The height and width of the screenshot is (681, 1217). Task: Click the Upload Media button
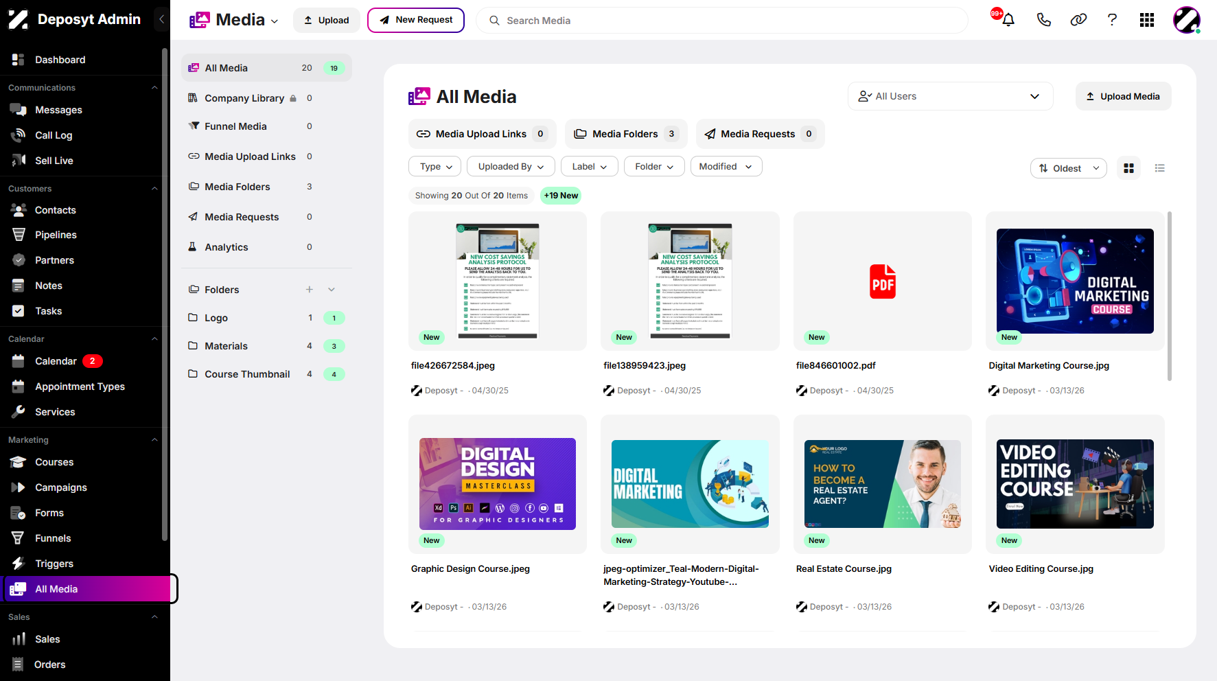[1123, 96]
